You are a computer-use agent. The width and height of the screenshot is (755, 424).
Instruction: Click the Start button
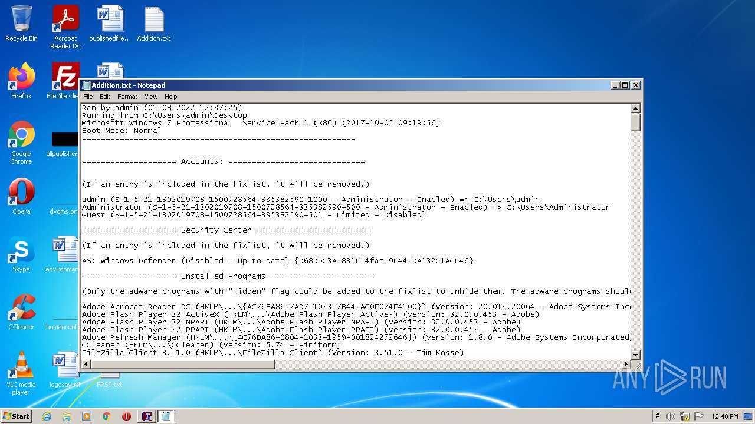point(17,416)
